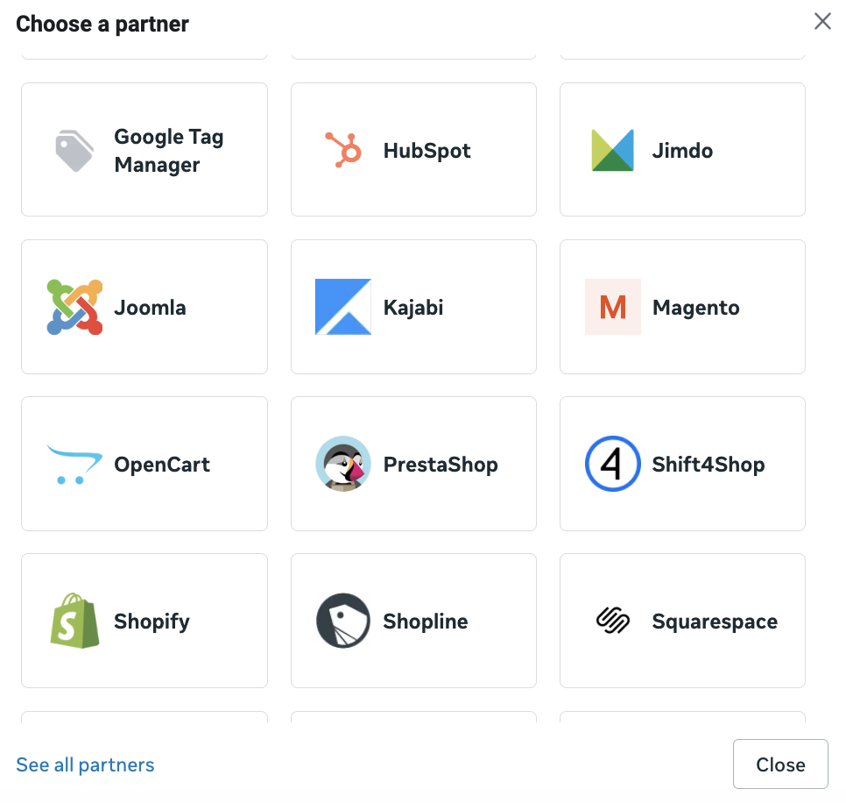846x803 pixels.
Task: Click the Close button
Action: coord(779,764)
